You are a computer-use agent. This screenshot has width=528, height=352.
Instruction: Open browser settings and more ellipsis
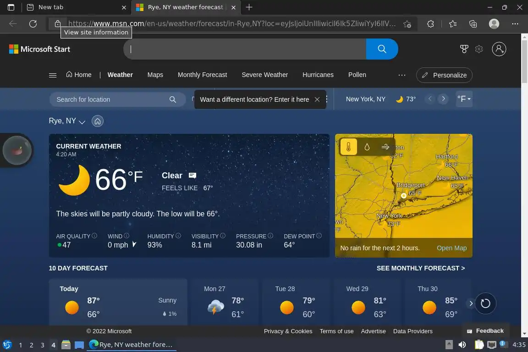(x=515, y=24)
